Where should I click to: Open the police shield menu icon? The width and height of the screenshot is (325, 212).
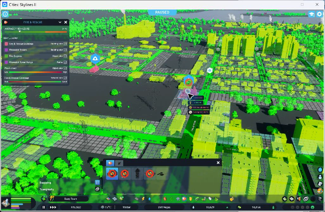[191, 199]
